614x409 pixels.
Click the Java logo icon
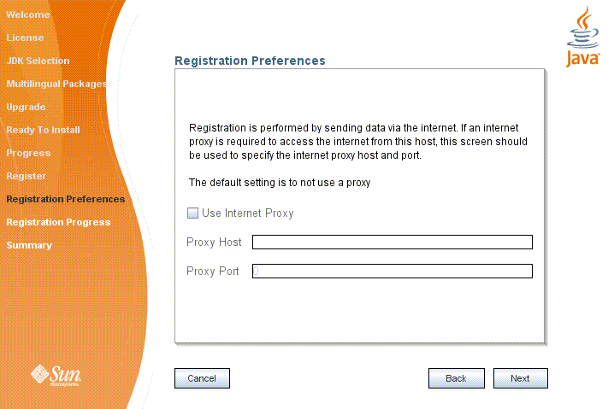coord(583,37)
